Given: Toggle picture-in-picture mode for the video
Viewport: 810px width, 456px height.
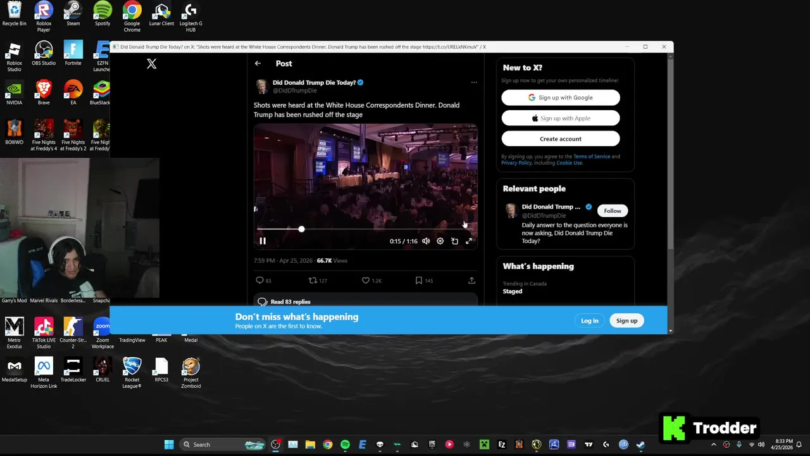Looking at the screenshot, I should point(454,241).
